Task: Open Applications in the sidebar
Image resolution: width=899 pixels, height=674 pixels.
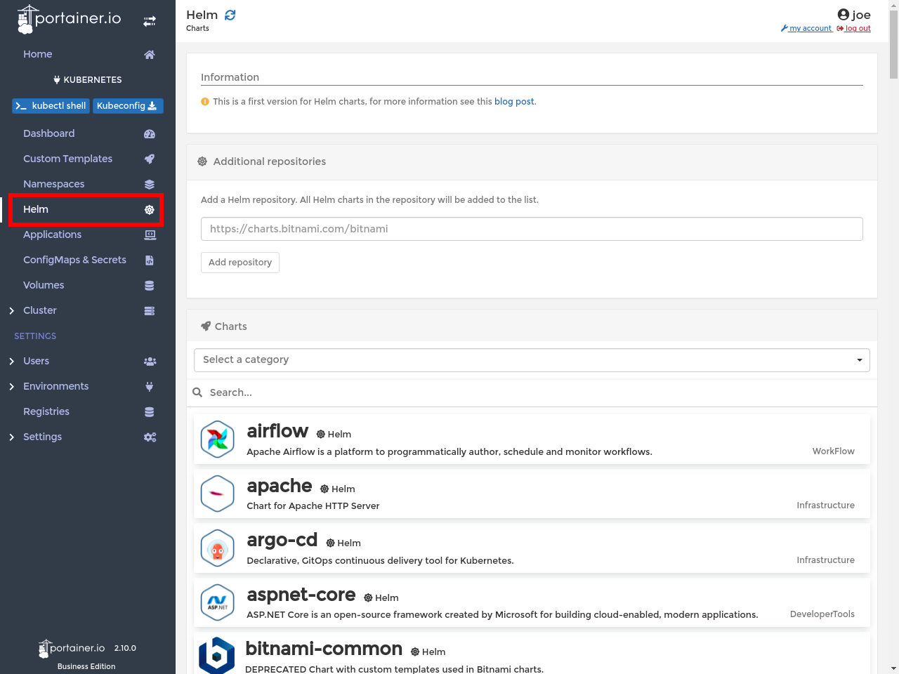Action: pos(53,234)
